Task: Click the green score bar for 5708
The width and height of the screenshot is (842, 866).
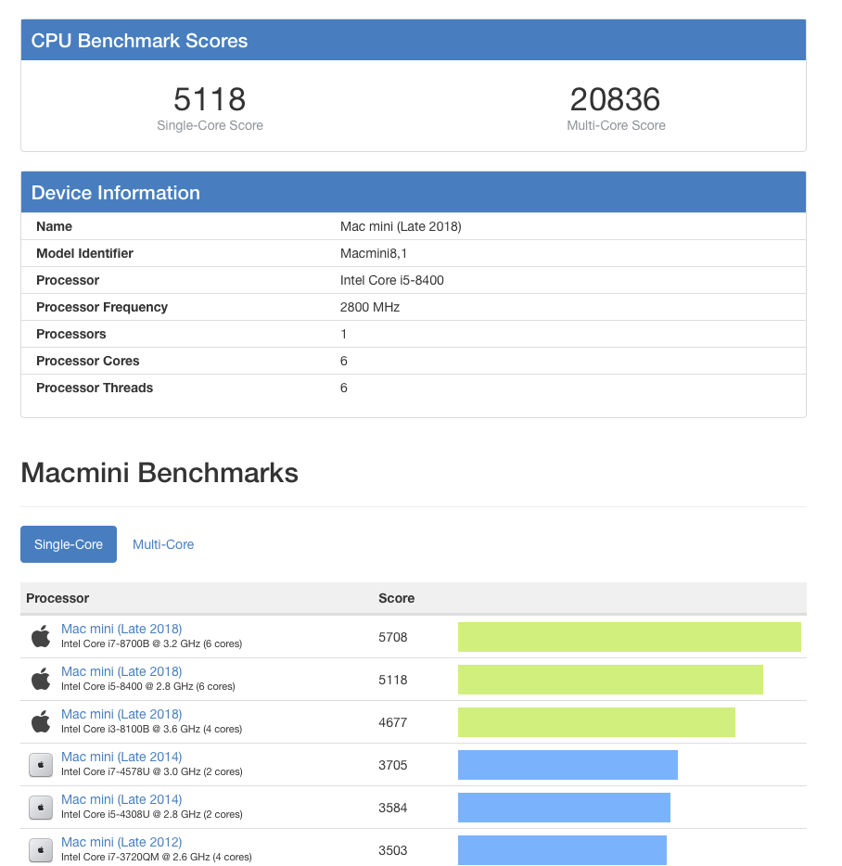Action: pyautogui.click(x=630, y=637)
